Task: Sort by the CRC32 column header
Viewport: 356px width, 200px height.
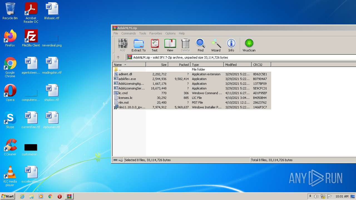Action: coord(261,65)
